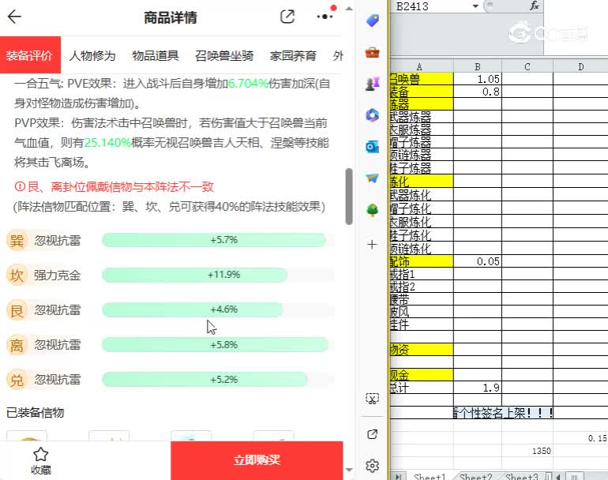Select the 装备评价 tab
Image resolution: width=608 pixels, height=480 pixels.
[30, 55]
